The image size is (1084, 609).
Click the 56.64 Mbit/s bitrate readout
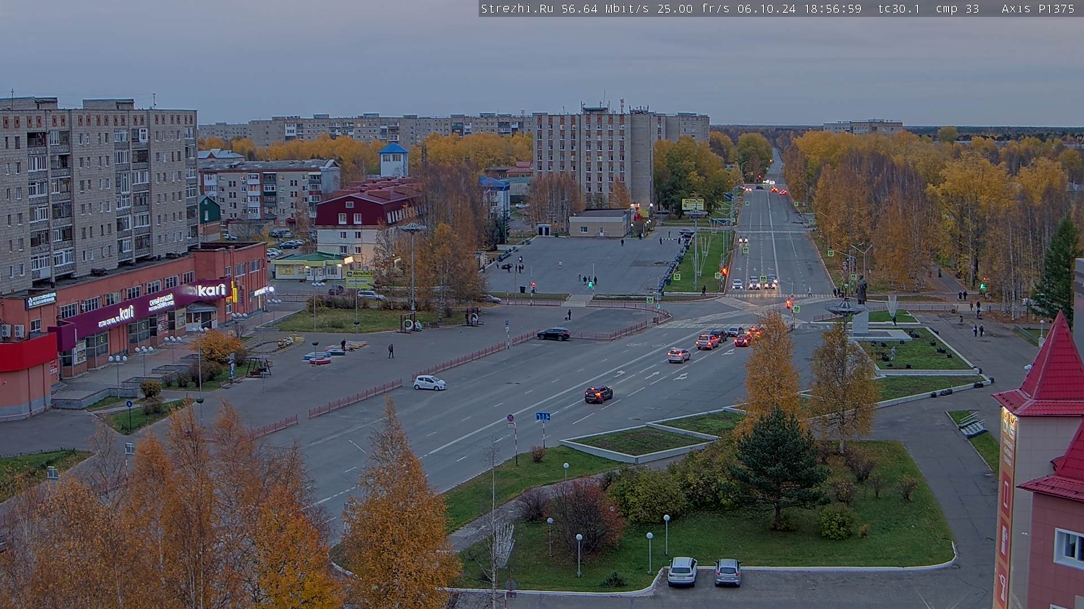(x=605, y=8)
